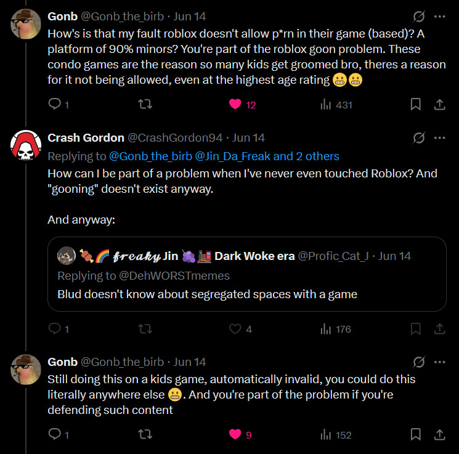The width and height of the screenshot is (459, 454).
Task: View analytics showing 152 views
Action: click(x=336, y=435)
